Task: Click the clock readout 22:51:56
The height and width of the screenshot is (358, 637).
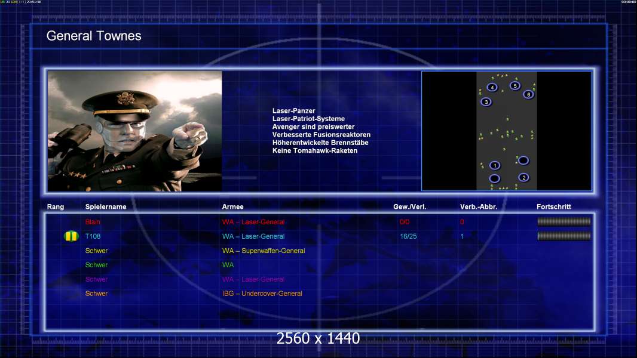Action: click(x=34, y=2)
